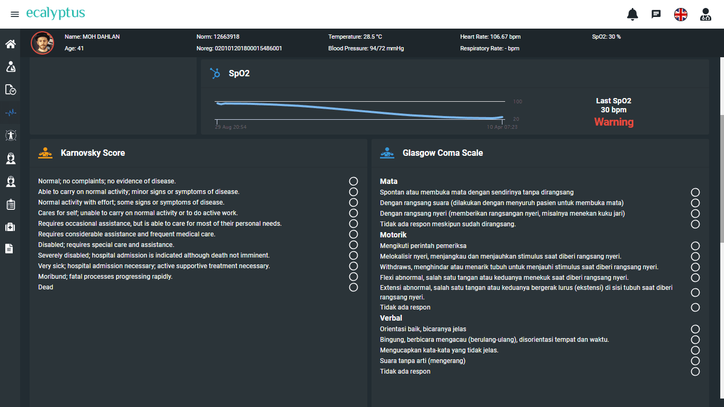Open the chat messages icon

click(656, 14)
